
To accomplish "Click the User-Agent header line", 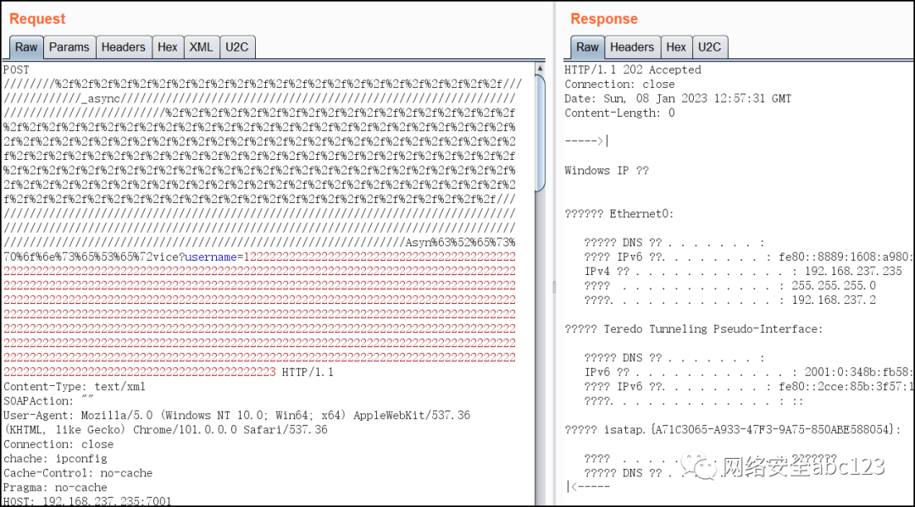I will (x=236, y=422).
